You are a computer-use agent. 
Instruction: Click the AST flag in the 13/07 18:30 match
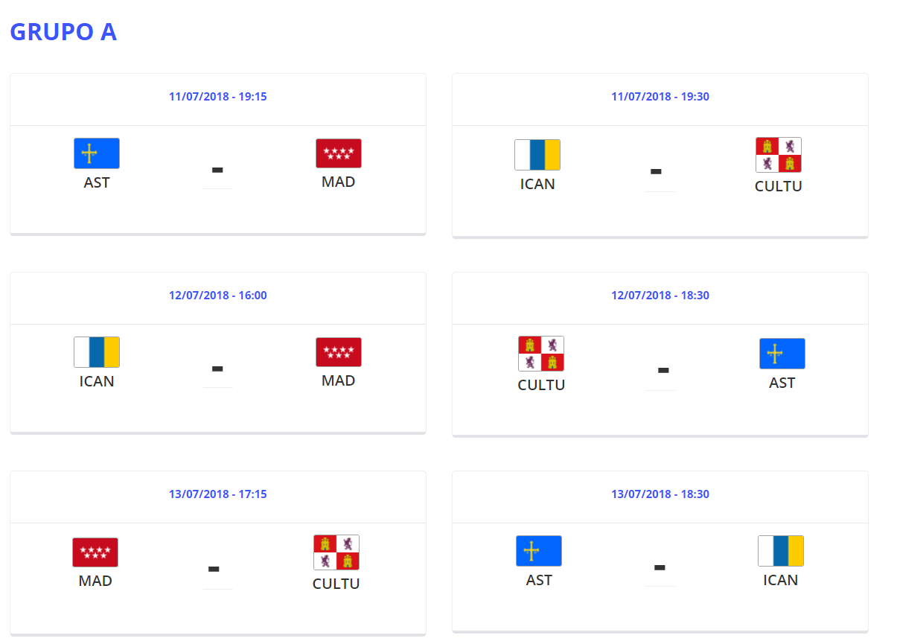tap(539, 551)
